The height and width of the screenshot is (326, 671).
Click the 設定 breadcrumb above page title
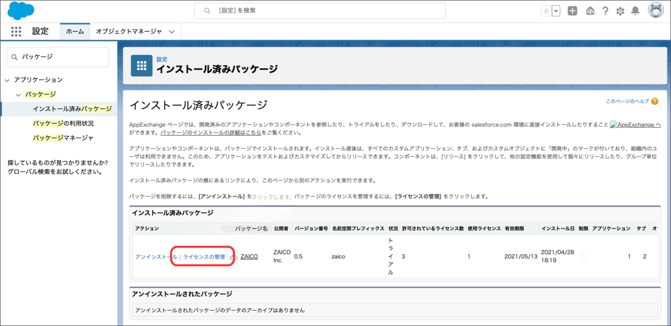pyautogui.click(x=162, y=59)
